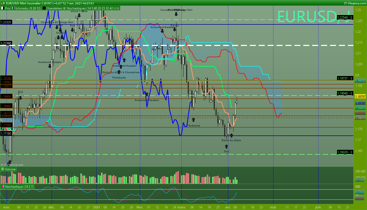
Task: Select the mars label on time axis
Action: [x=182, y=207]
